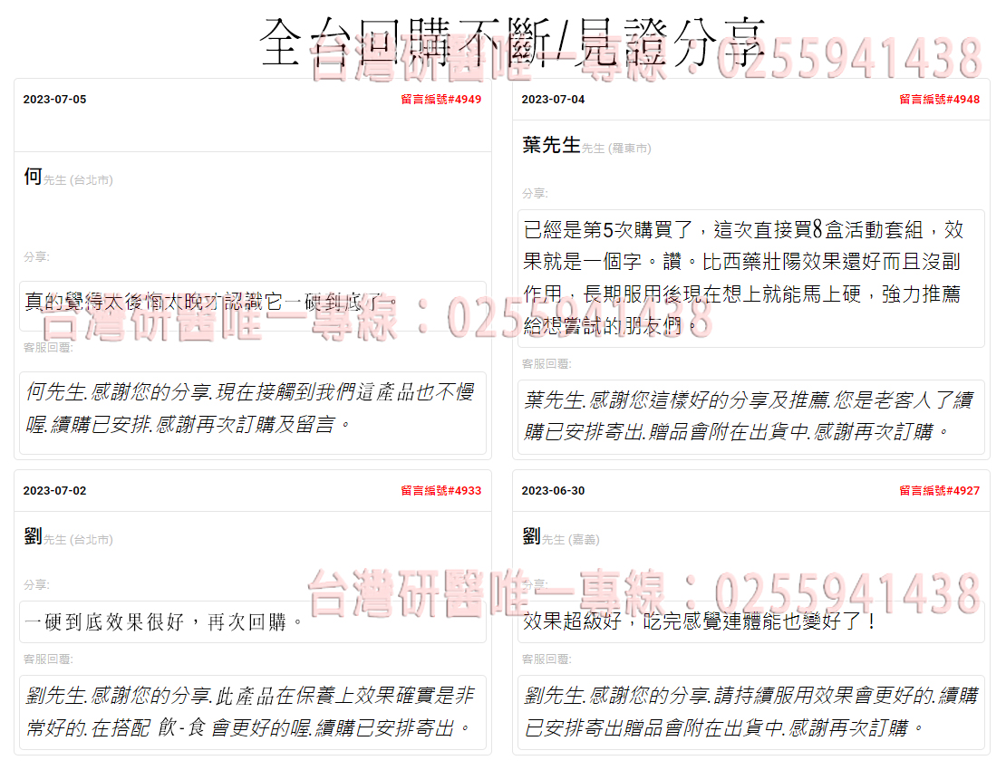
Task: Click the page title 全台回購不斷/見證分享
Action: [x=514, y=43]
